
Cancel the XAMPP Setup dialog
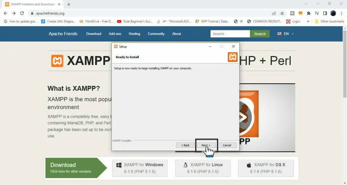point(227,145)
